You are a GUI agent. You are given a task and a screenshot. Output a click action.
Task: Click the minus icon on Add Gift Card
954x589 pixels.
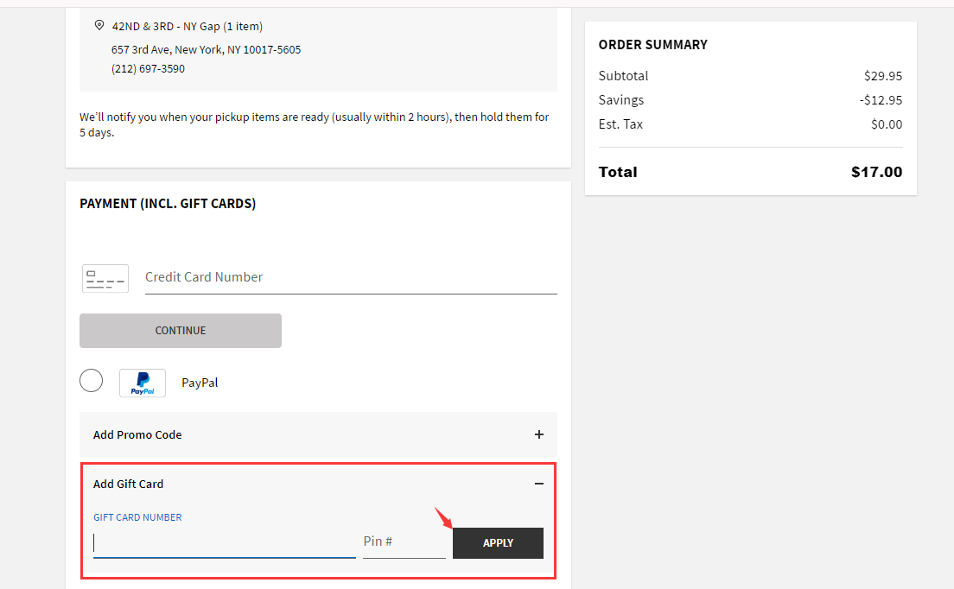click(539, 484)
